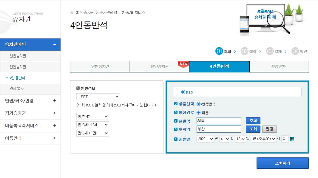This screenshot has width=318, height=178.
Task: Open the 1 SET quantity dropdown
Action: coord(98,97)
